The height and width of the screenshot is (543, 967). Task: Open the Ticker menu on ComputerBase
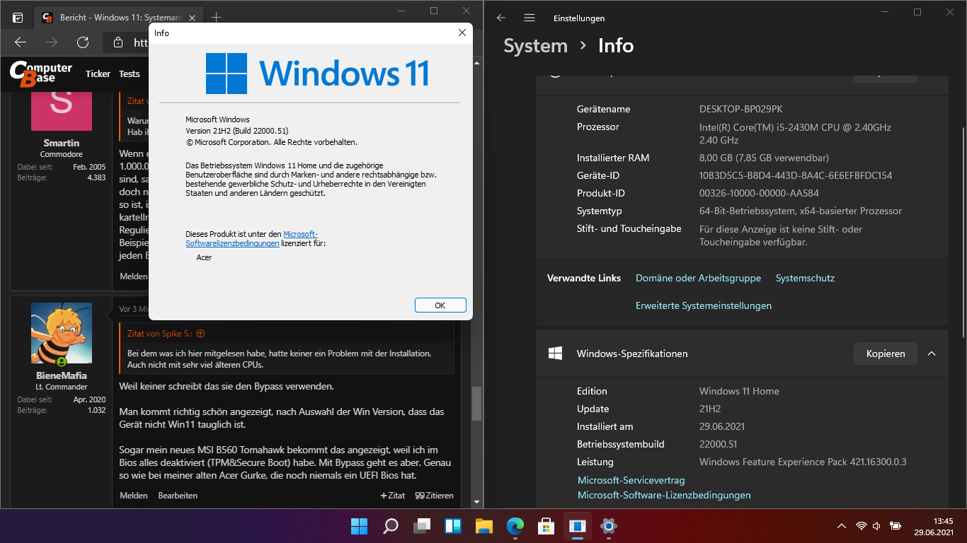pyautogui.click(x=98, y=74)
